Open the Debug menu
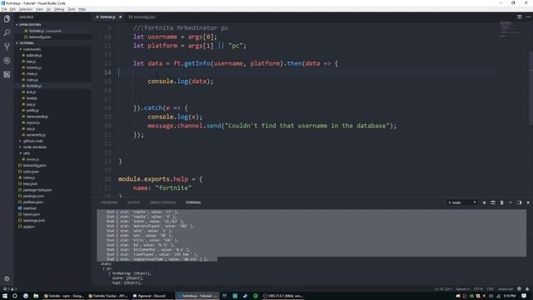This screenshot has height=300, width=533. tap(59, 9)
